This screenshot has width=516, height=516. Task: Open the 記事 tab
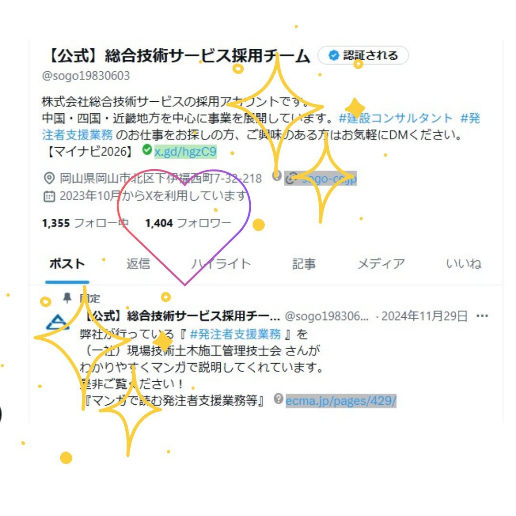(x=304, y=264)
